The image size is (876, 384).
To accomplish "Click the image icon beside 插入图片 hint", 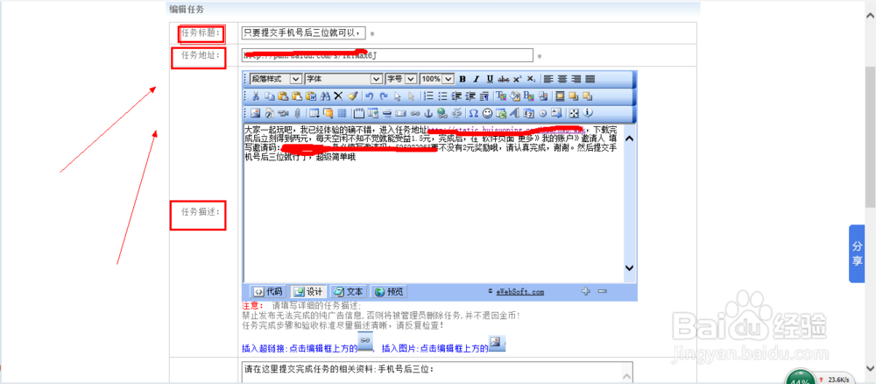I will (497, 341).
